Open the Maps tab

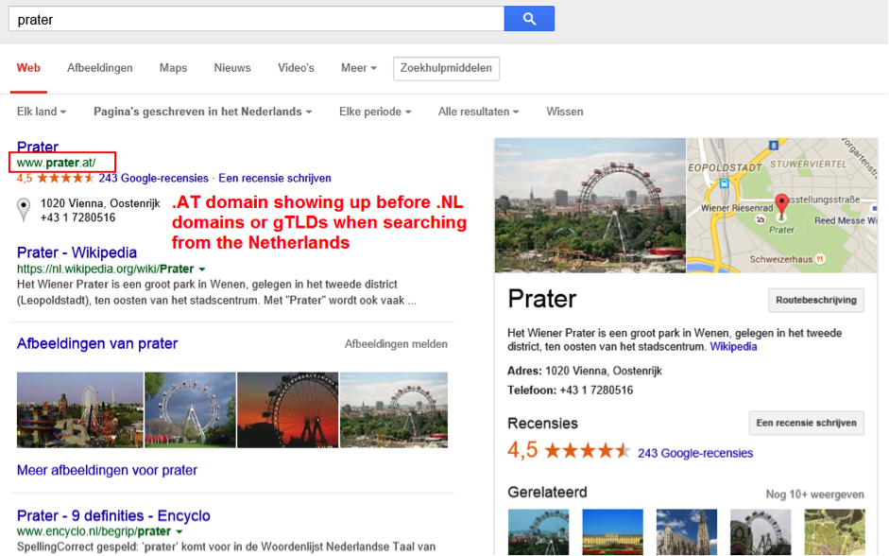tap(173, 68)
